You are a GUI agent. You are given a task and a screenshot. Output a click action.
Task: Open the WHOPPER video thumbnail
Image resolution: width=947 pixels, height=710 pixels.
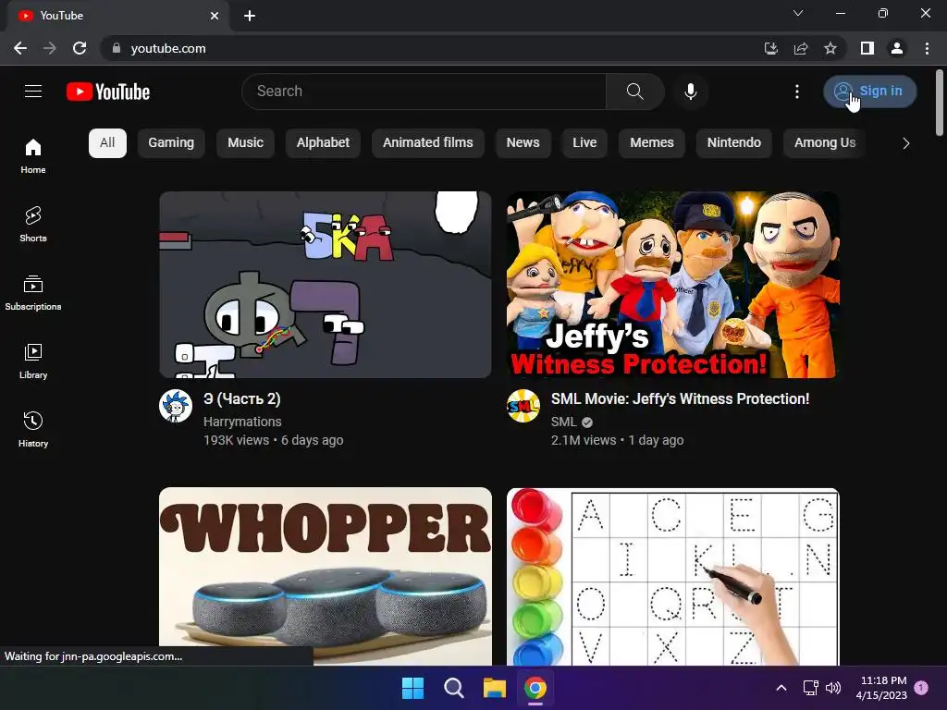(x=326, y=576)
